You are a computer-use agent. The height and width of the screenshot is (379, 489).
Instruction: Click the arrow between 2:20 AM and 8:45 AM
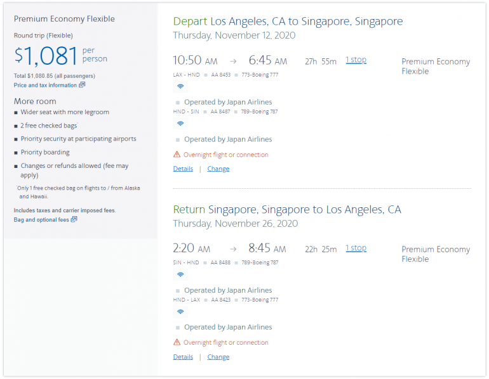[x=233, y=250]
